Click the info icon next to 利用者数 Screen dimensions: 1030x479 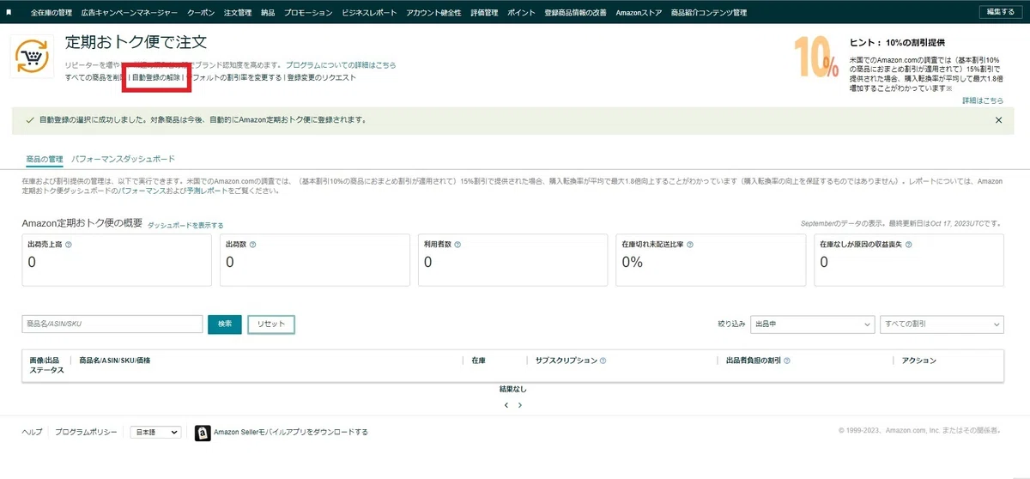[458, 245]
